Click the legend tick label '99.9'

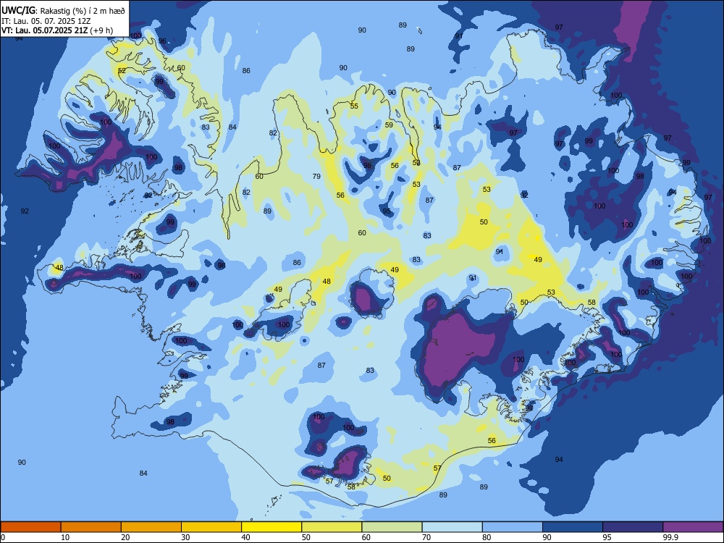pos(670,537)
